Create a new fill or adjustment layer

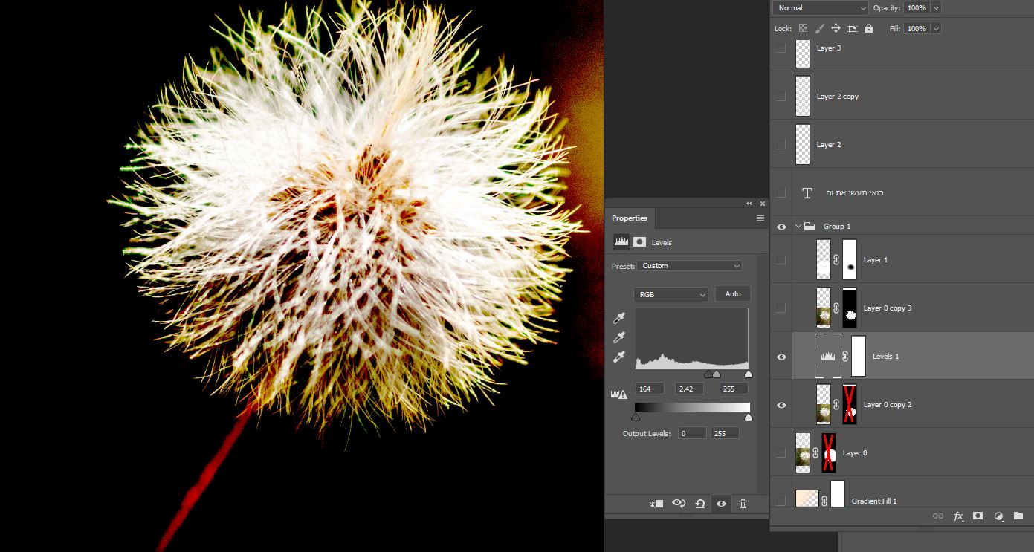(x=998, y=516)
